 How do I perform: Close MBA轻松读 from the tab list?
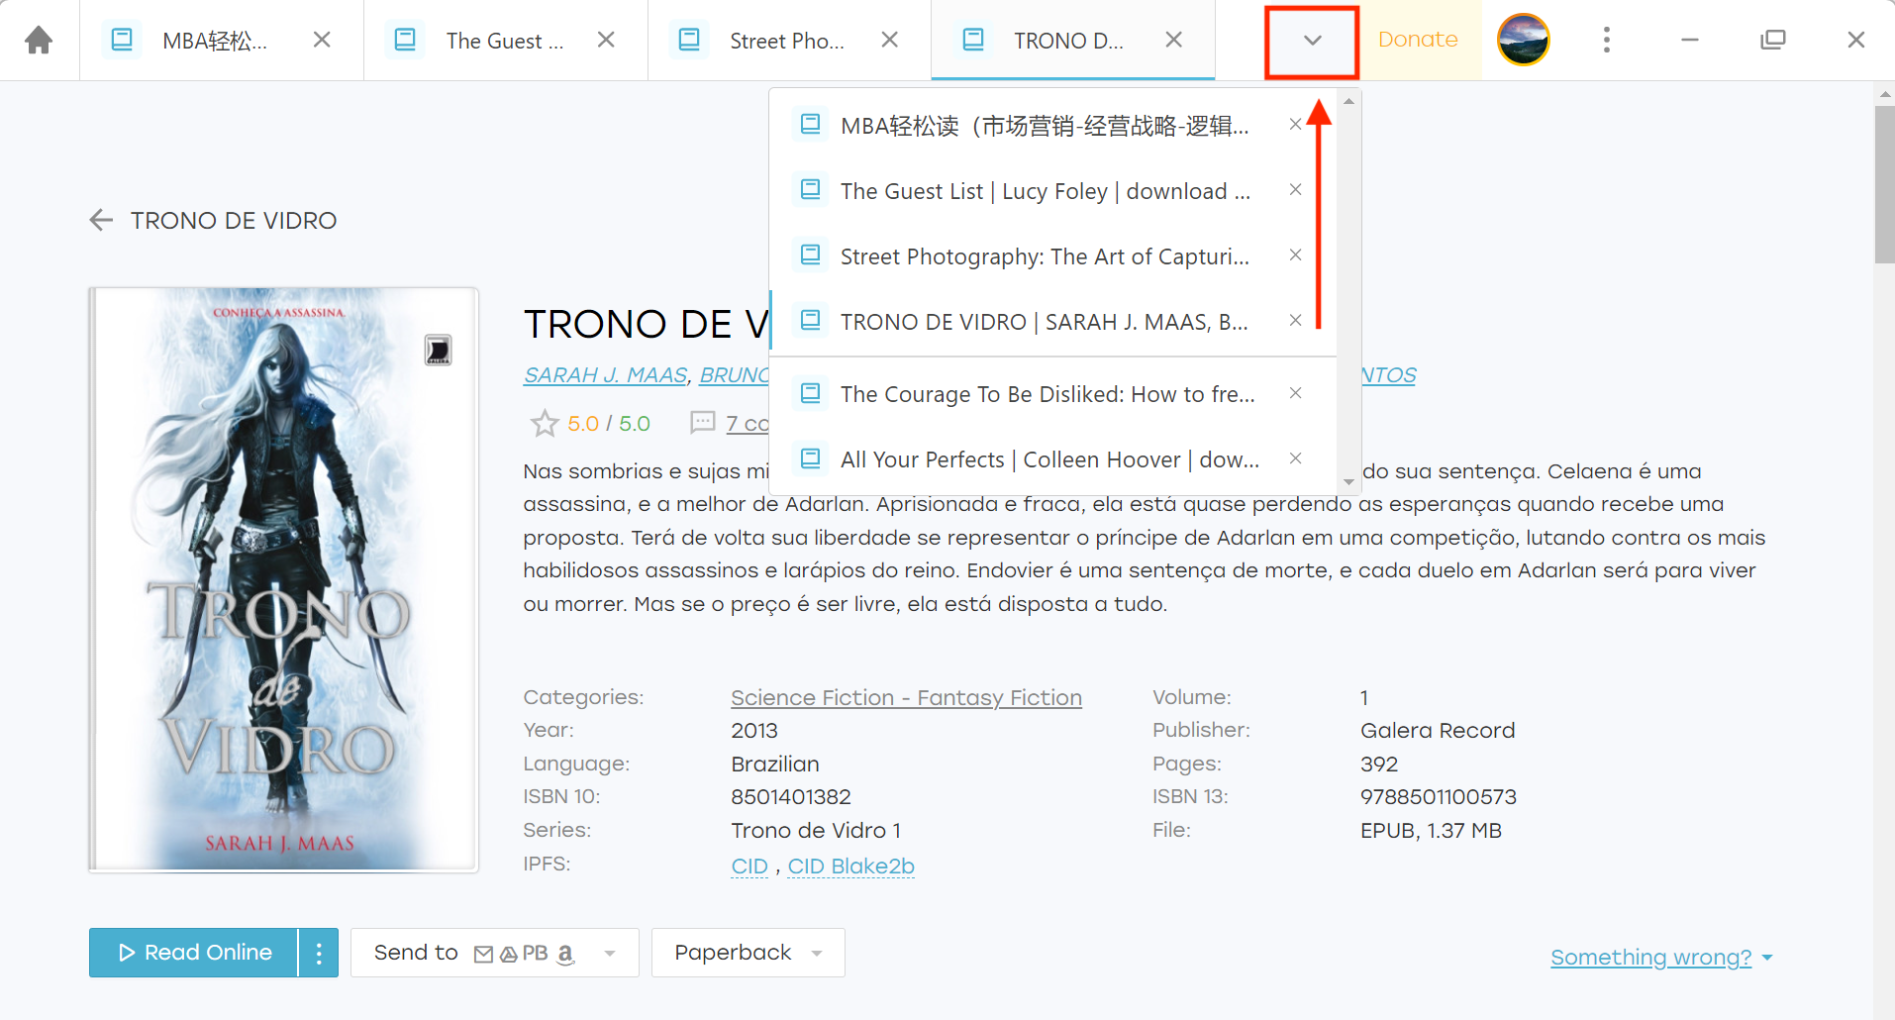(x=1295, y=125)
